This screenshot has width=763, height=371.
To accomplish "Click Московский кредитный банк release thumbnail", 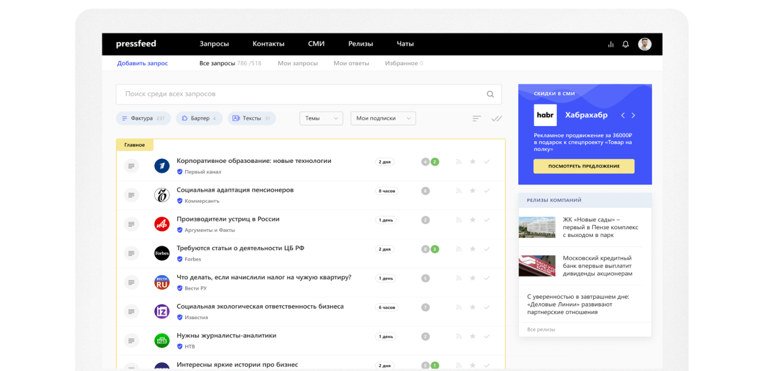I will tap(537, 266).
